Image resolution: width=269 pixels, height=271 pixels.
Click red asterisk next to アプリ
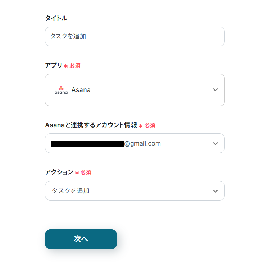[66, 66]
